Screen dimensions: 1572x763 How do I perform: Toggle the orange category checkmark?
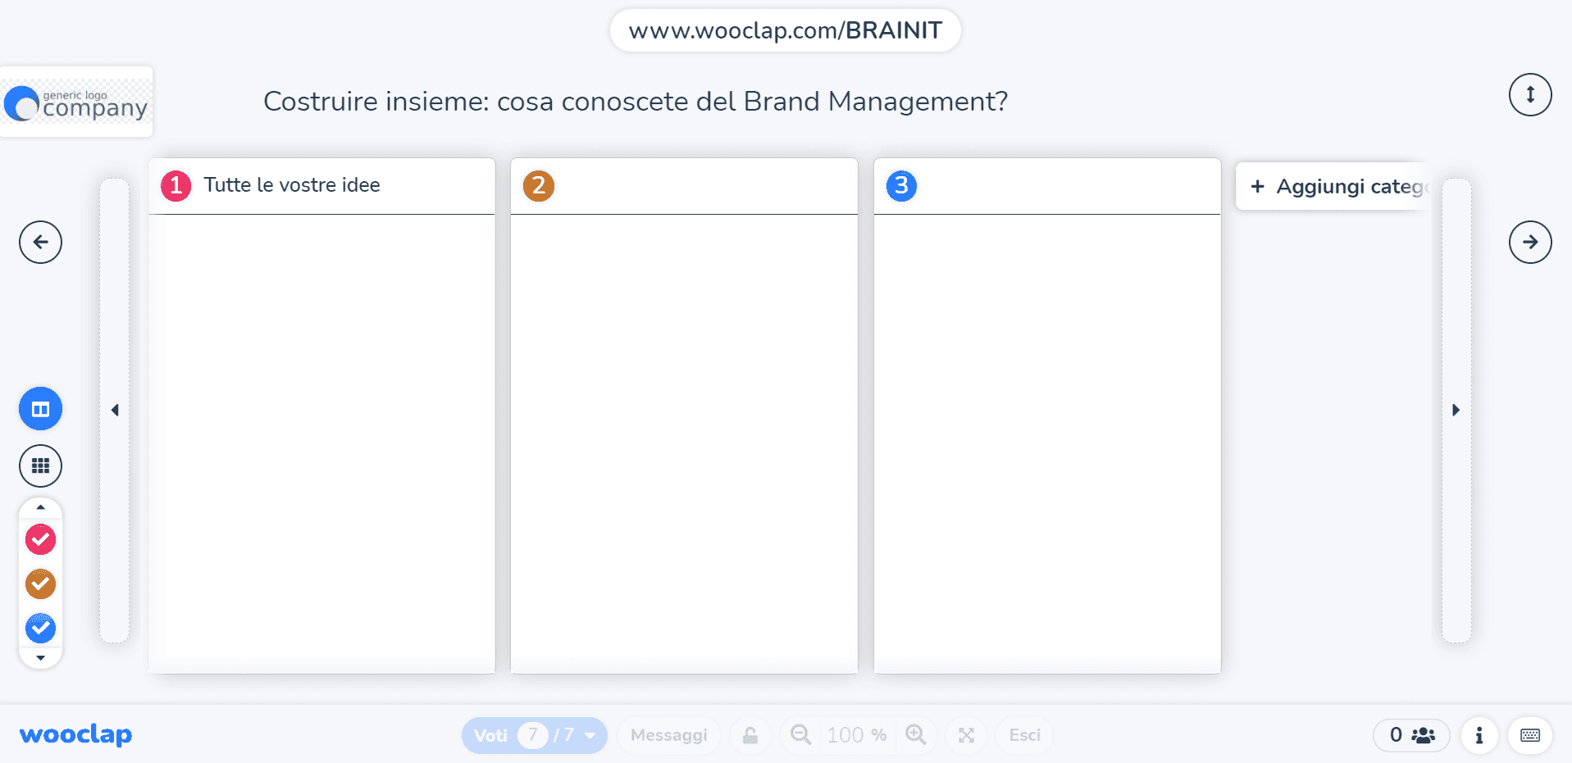click(40, 584)
